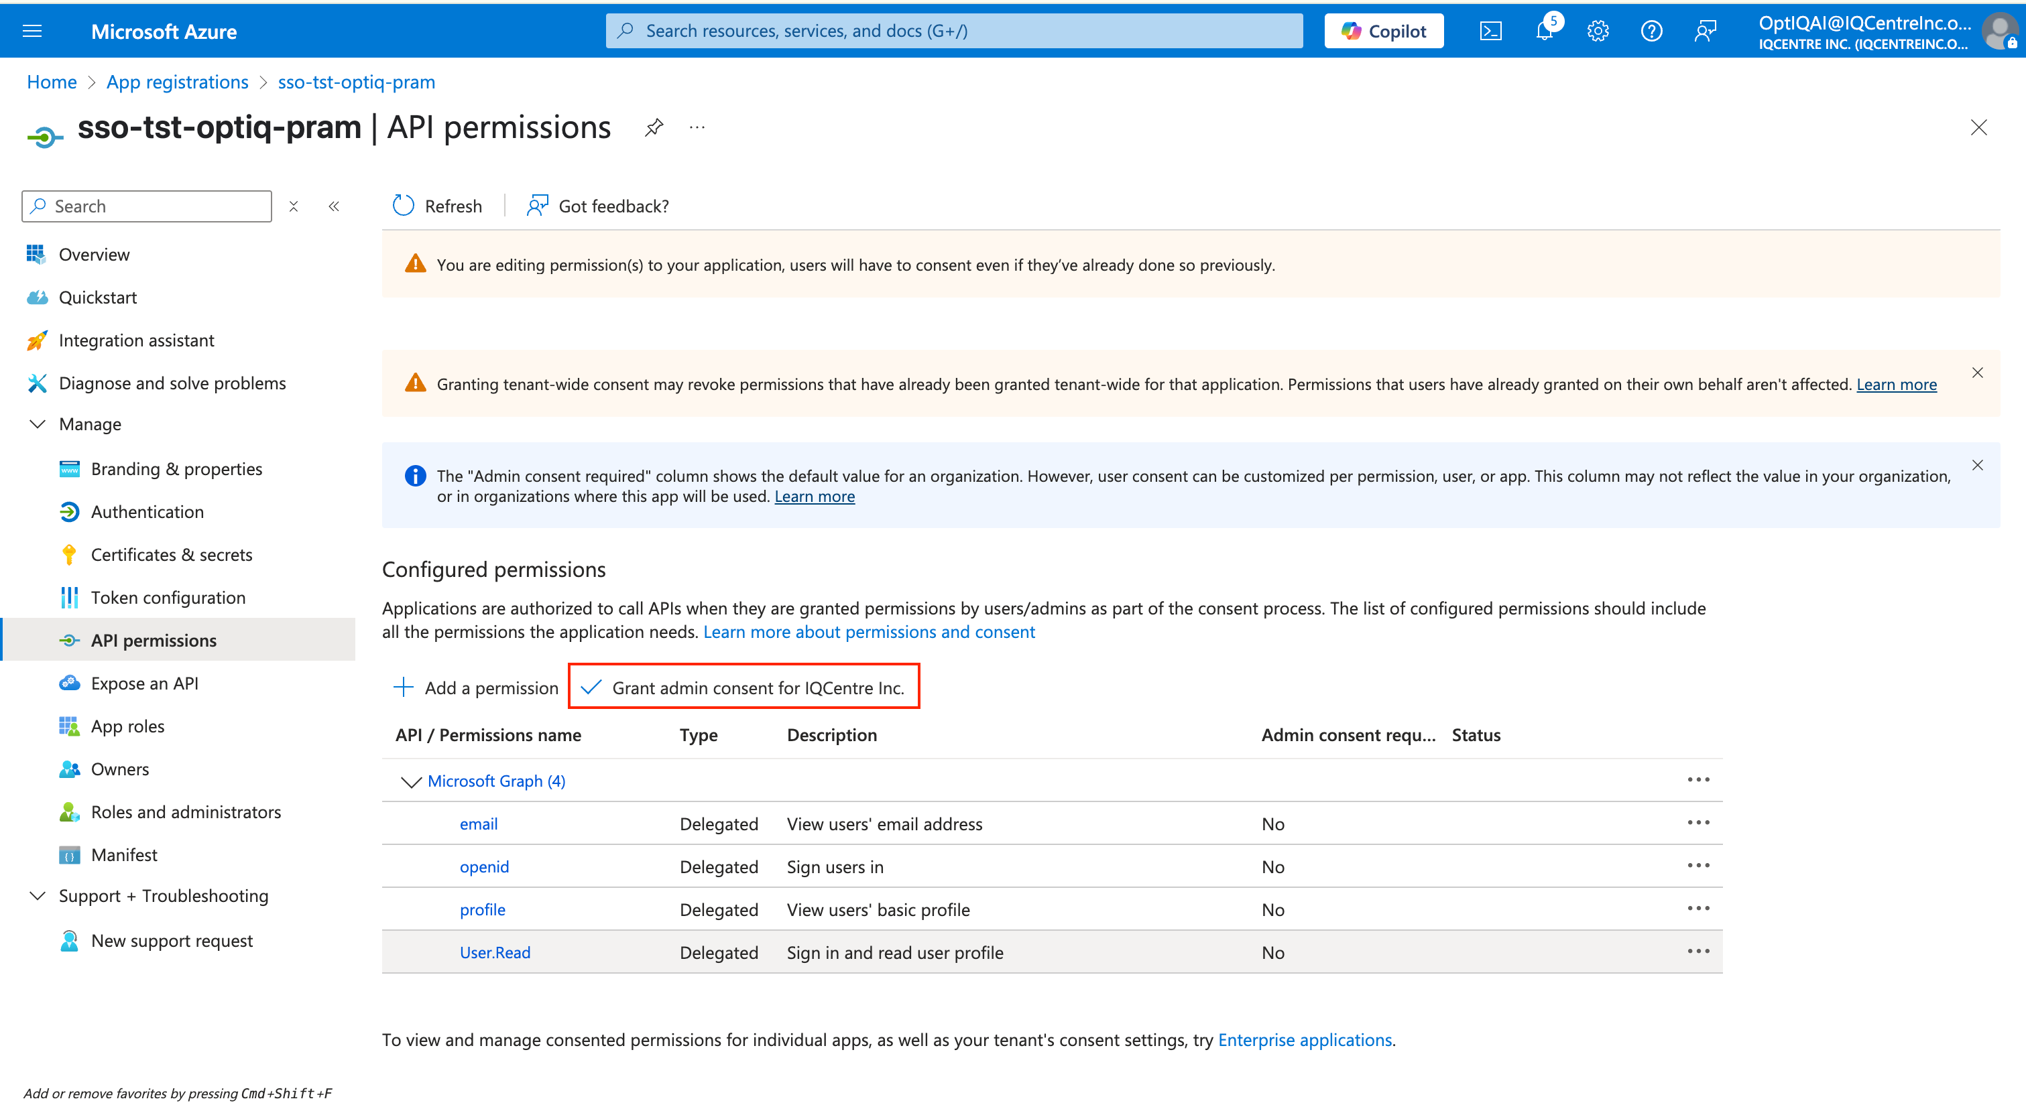Open more options for profile permission
Screen dimensions: 2026x1107
[1698, 908]
